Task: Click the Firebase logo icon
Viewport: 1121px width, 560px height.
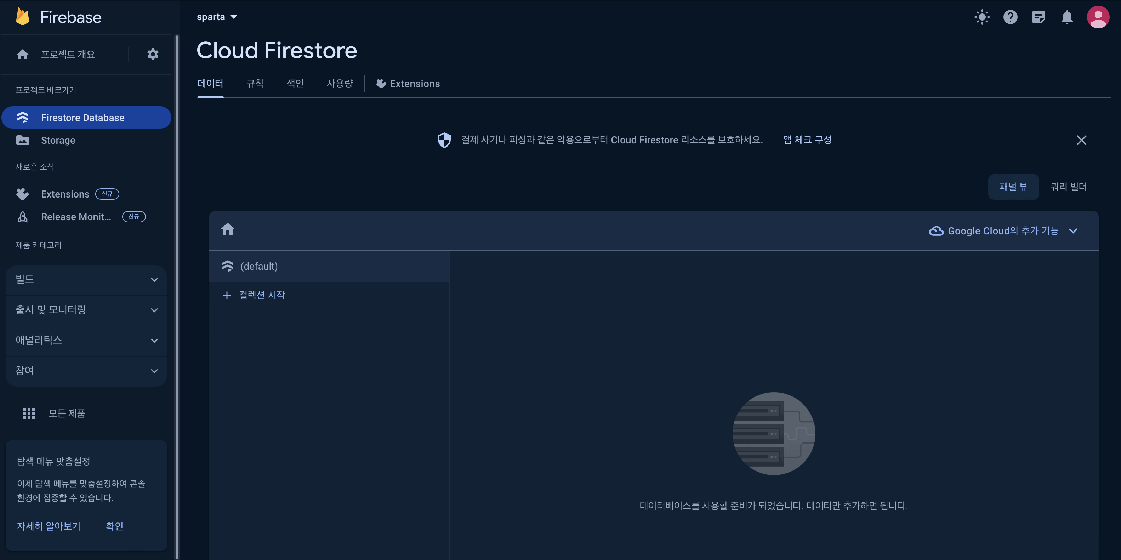Action: click(23, 17)
